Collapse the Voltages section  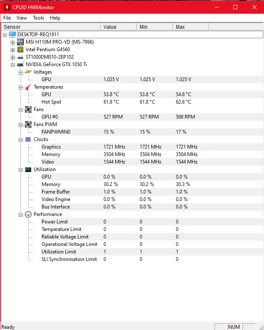[20, 72]
